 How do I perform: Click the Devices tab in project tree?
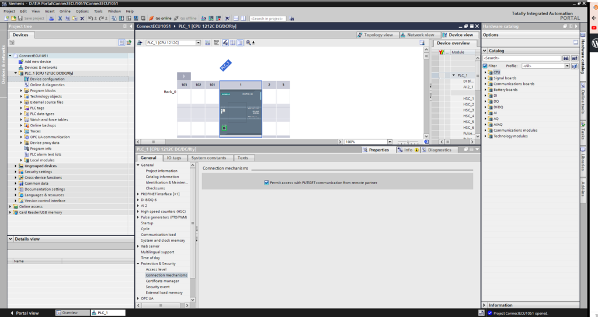(x=20, y=34)
